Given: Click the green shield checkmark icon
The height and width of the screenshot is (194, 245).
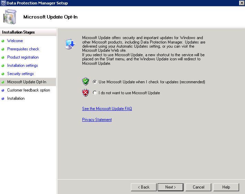Looking at the screenshot, I should (x=86, y=82).
